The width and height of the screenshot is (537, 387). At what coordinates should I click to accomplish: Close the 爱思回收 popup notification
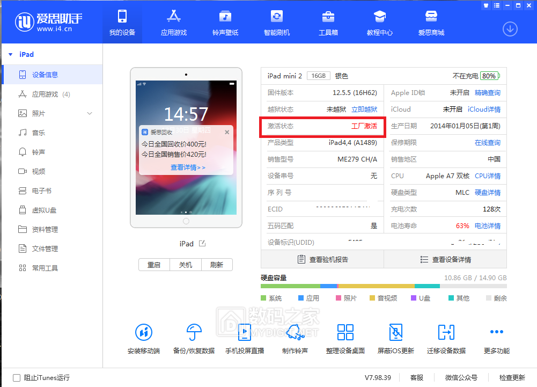(227, 133)
